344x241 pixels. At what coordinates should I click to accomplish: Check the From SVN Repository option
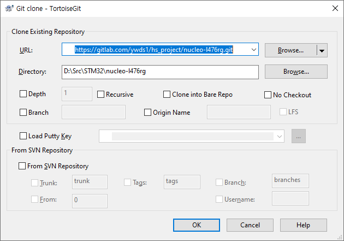(x=22, y=166)
